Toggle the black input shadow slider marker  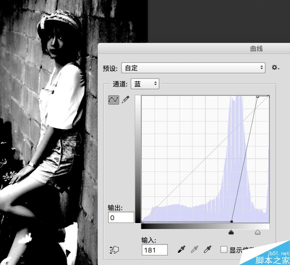tap(232, 232)
